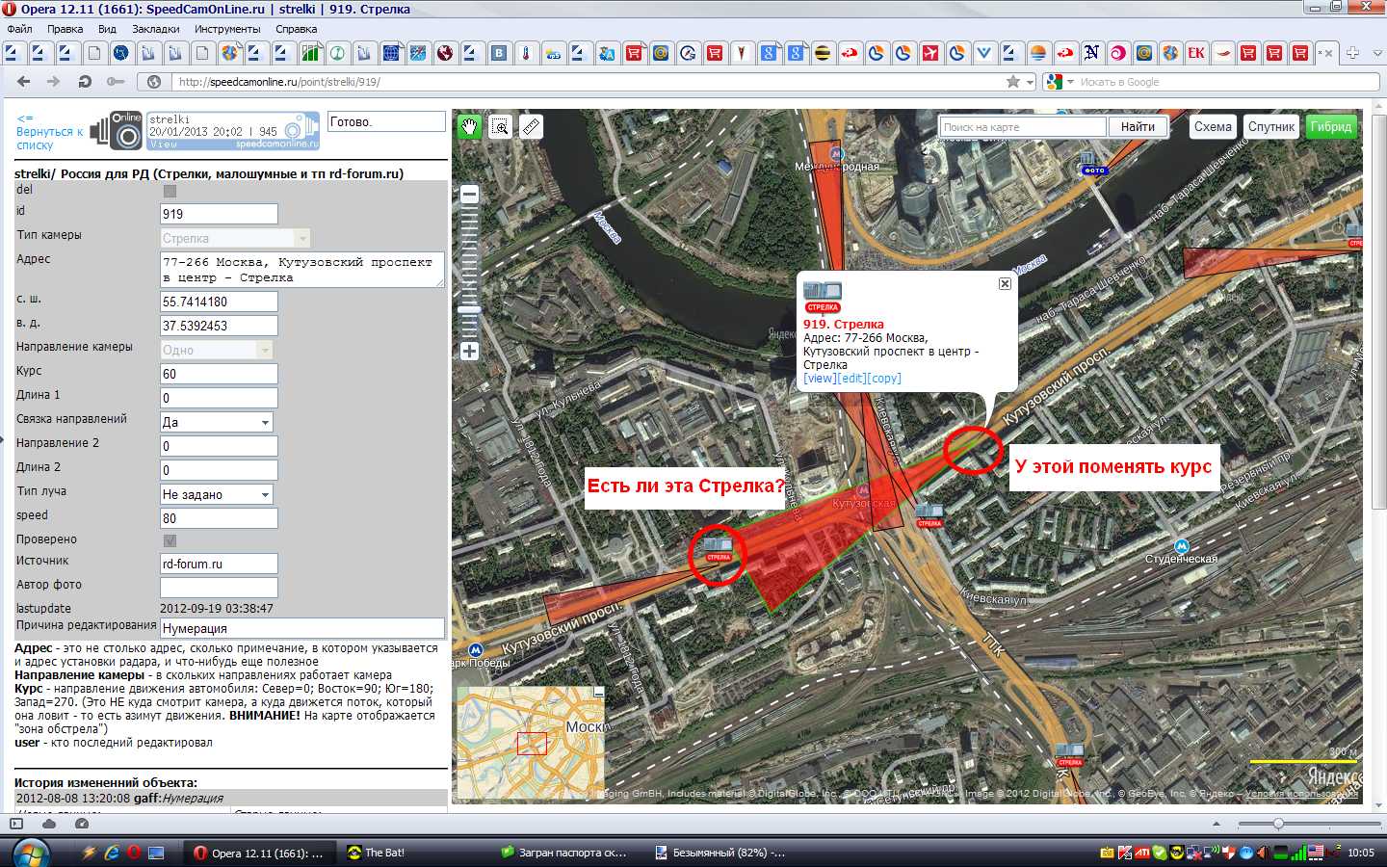Open the Файл menu

[19, 29]
